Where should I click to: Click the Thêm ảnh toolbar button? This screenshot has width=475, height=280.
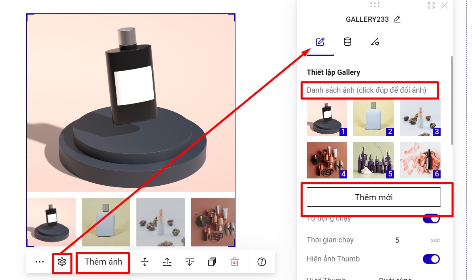pyautogui.click(x=103, y=262)
